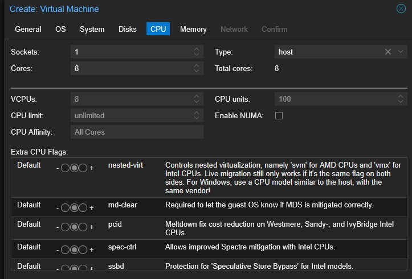Decrease VCPUs with the down arrow
Image resolution: width=412 pixels, height=279 pixels.
pos(197,102)
